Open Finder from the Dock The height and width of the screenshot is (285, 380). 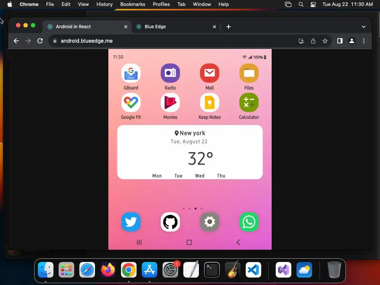46,270
